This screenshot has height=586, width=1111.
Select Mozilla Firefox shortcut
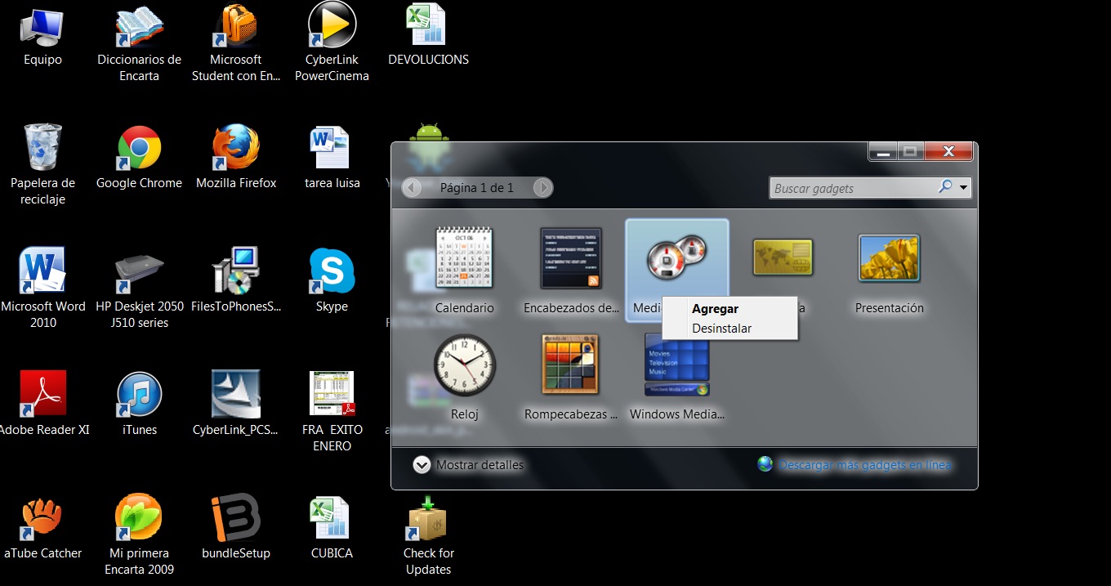click(x=236, y=157)
